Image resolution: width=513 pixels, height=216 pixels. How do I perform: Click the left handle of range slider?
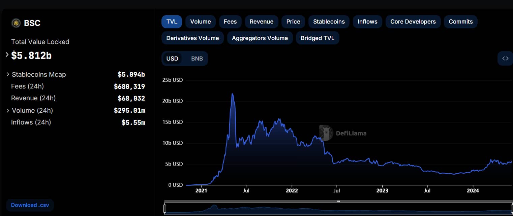(165, 209)
